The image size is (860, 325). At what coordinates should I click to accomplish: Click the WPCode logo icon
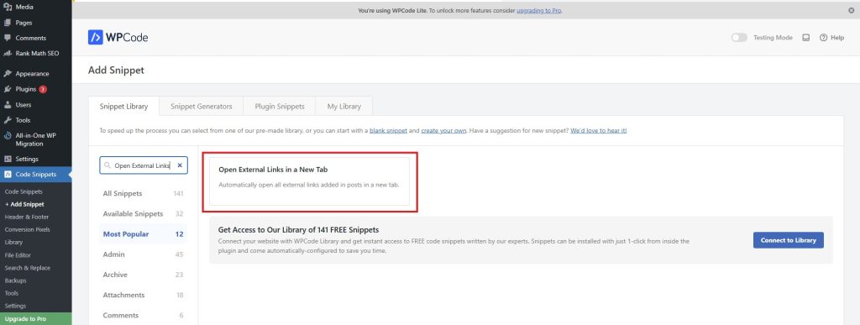96,37
